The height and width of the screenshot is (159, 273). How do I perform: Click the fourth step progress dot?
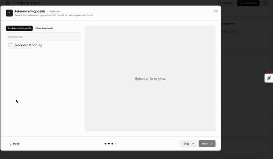coord(116,144)
